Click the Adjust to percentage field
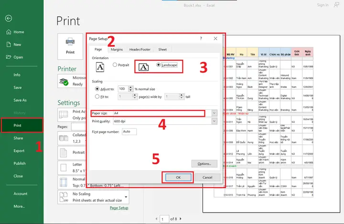Screen dimensions: 344x224 (x=123, y=89)
